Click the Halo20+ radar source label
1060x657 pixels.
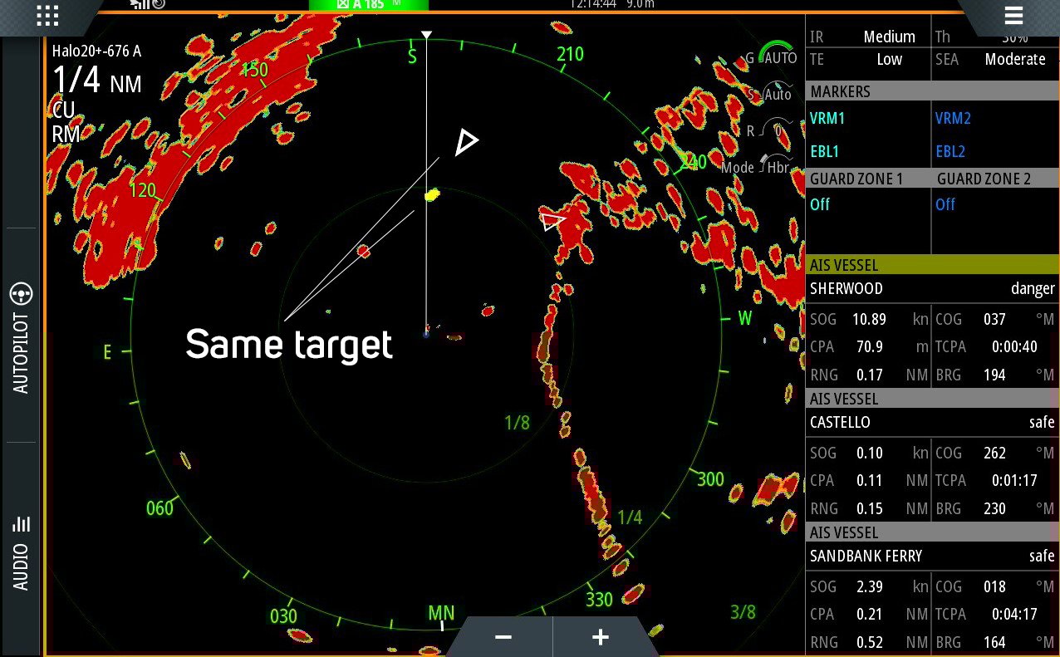click(x=96, y=51)
